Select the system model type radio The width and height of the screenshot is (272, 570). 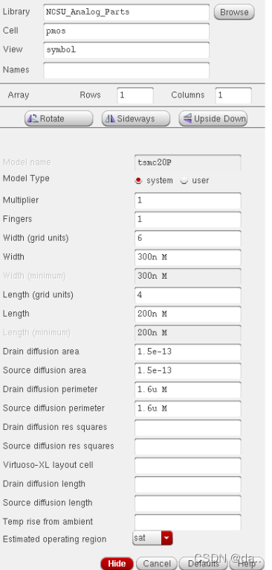[138, 180]
